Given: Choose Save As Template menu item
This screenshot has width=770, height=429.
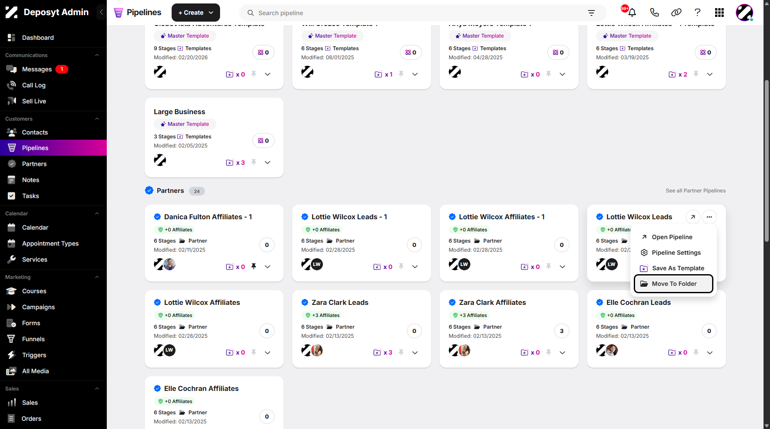Looking at the screenshot, I should click(673, 268).
